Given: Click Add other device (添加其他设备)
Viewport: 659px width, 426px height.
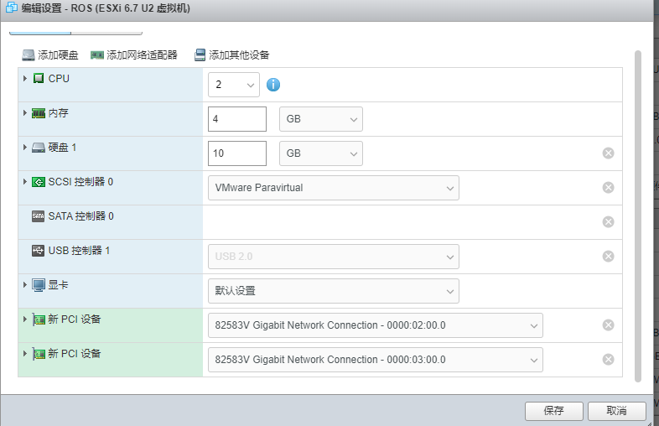Looking at the screenshot, I should pyautogui.click(x=232, y=55).
